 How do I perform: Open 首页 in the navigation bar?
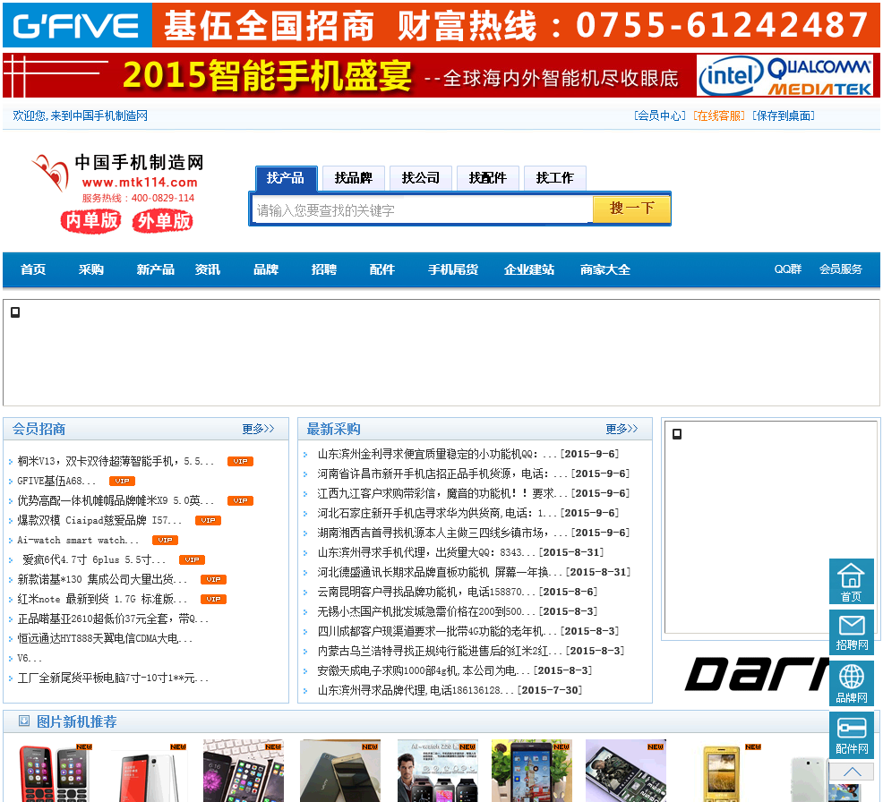[x=33, y=269]
